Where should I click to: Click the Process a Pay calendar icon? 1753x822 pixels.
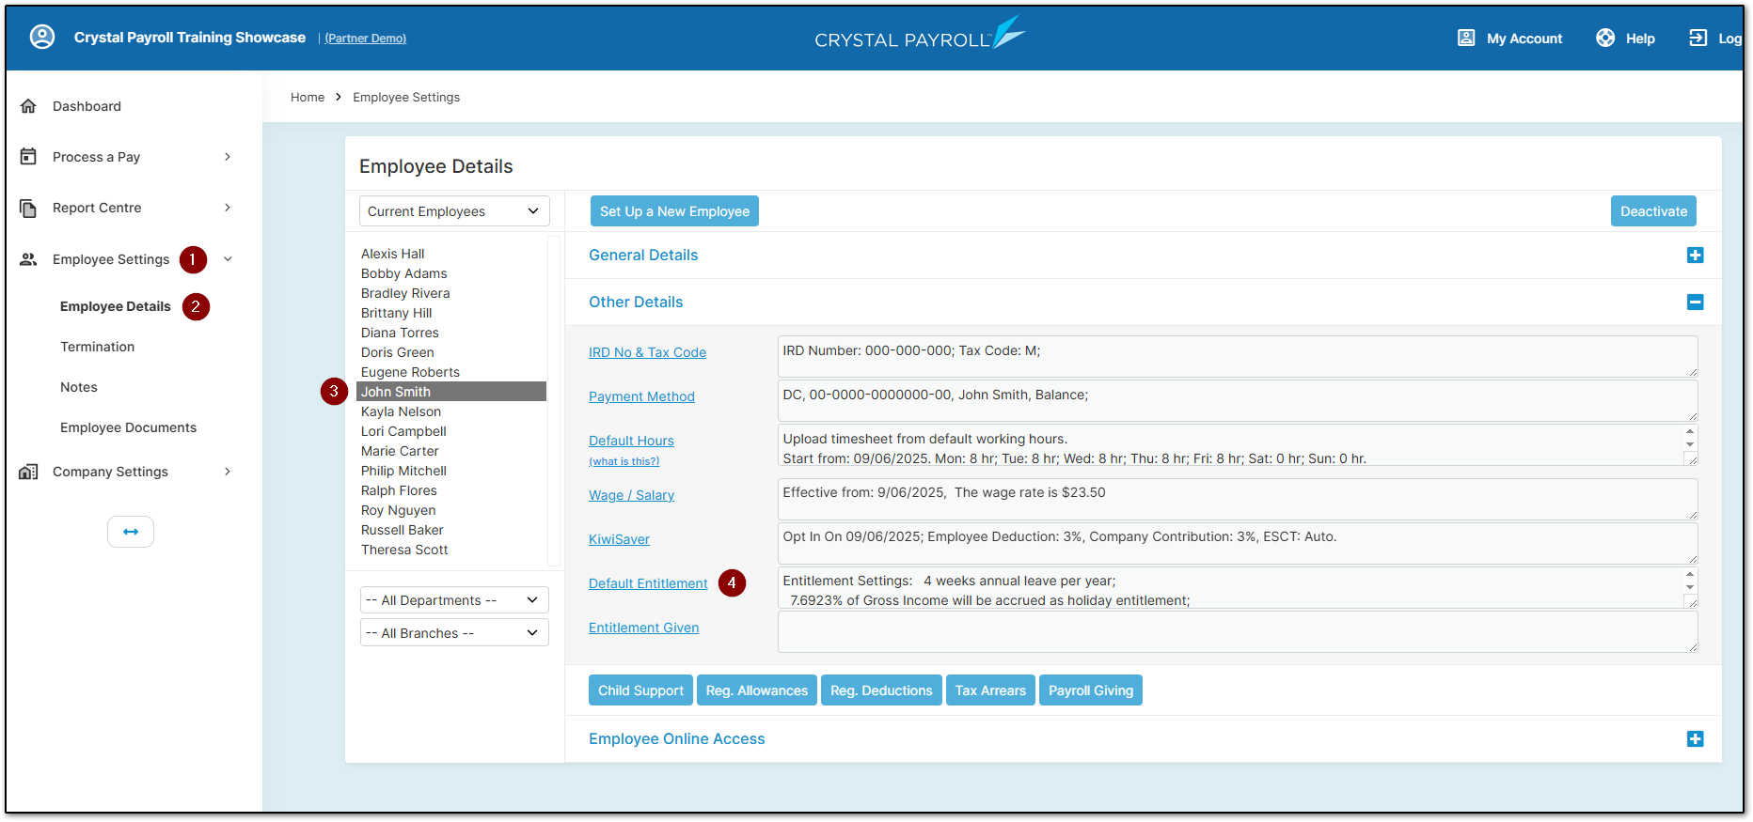28,157
